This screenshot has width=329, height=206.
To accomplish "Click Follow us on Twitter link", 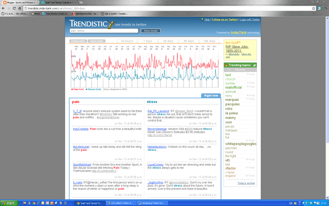I will coord(225,20).
